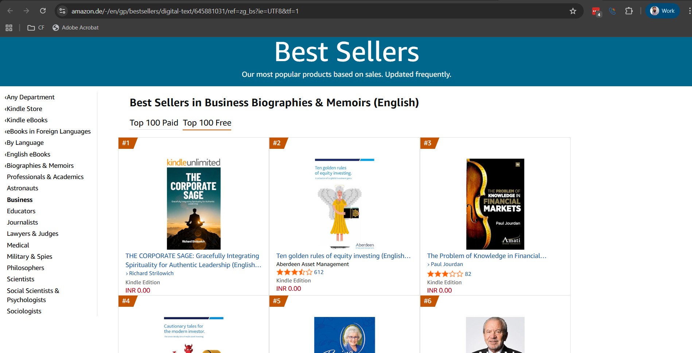Click the red extension icon with badge 4

coord(596,11)
